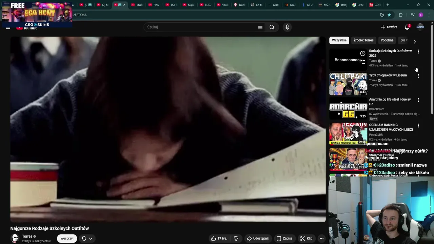Switch to the GOR browser tab
This screenshot has height=244, width=434.
(x=376, y=5)
